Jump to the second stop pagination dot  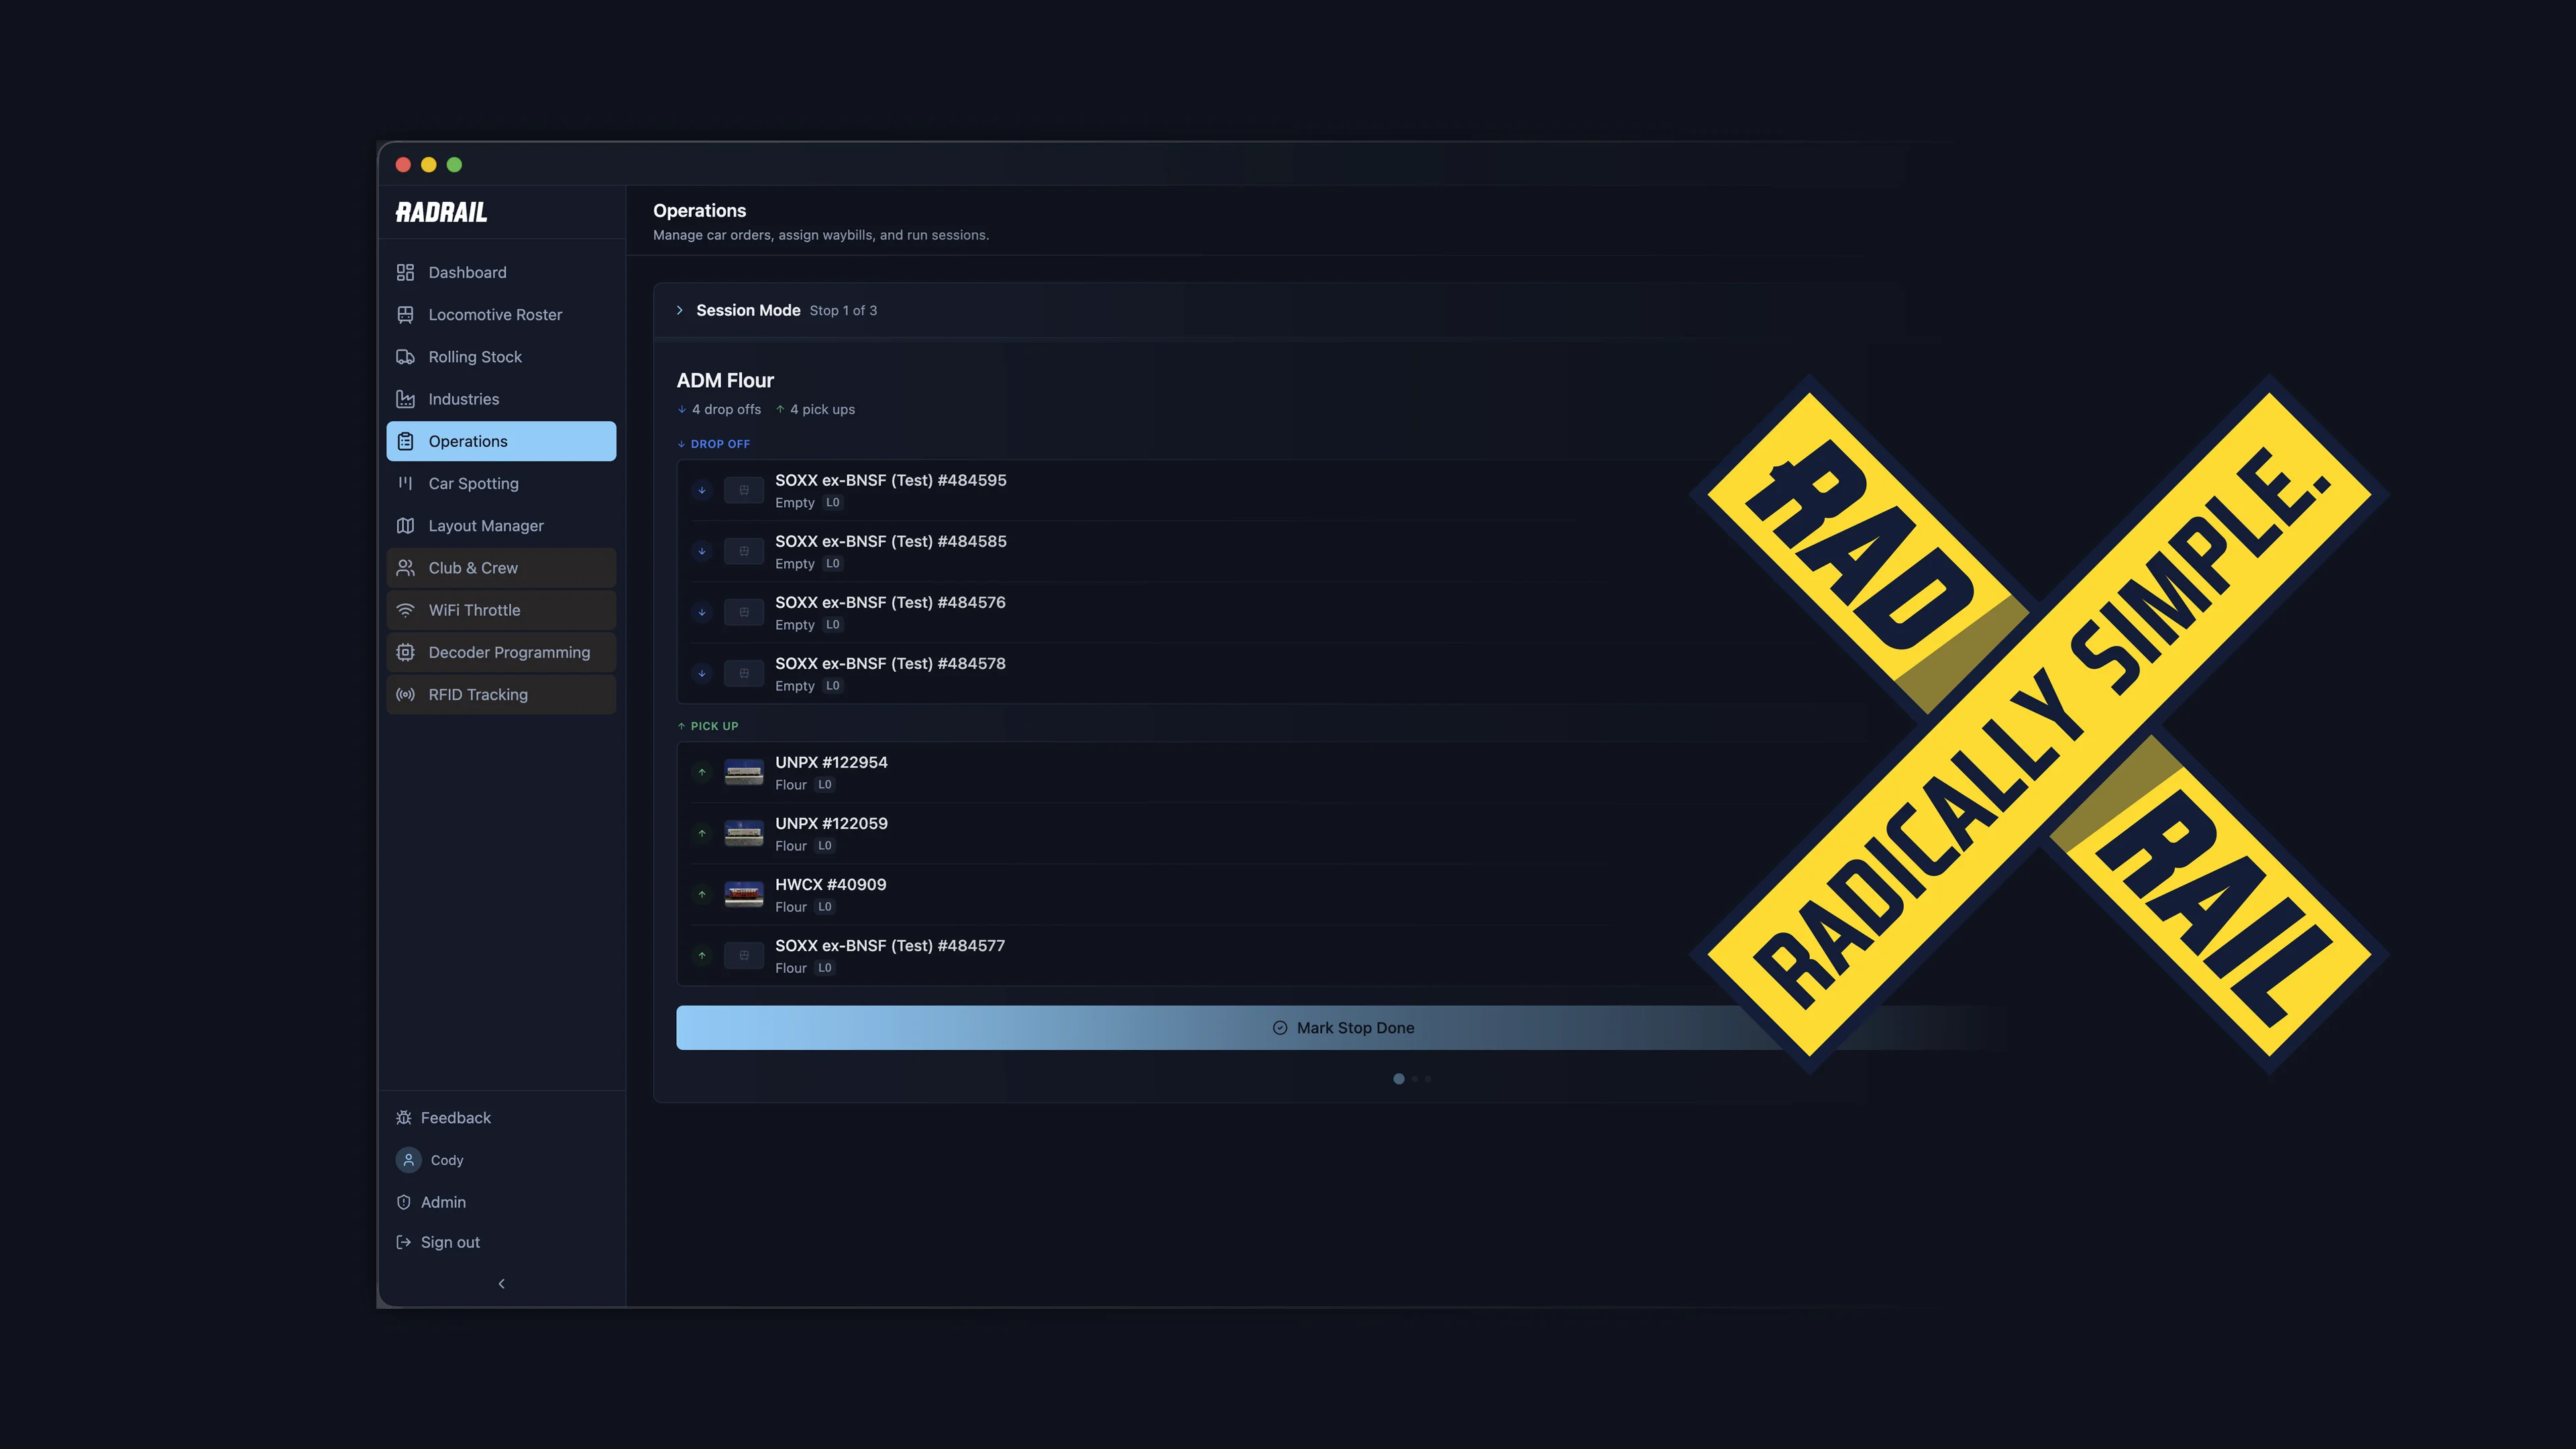click(x=1415, y=1079)
